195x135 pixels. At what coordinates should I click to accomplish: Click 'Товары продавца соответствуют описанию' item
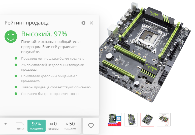point(56,87)
